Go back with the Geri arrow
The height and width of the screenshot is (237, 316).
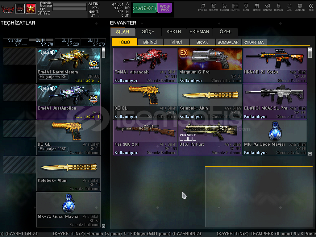click(311, 7)
